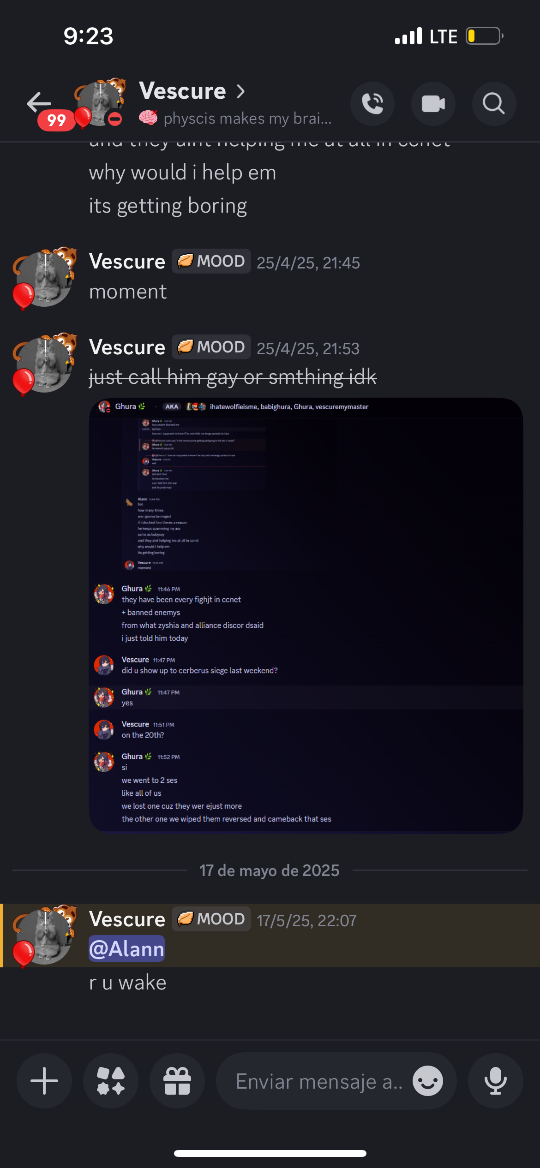This screenshot has width=540, height=1168.
Task: Tap the strikethrough just call him message
Action: [233, 377]
